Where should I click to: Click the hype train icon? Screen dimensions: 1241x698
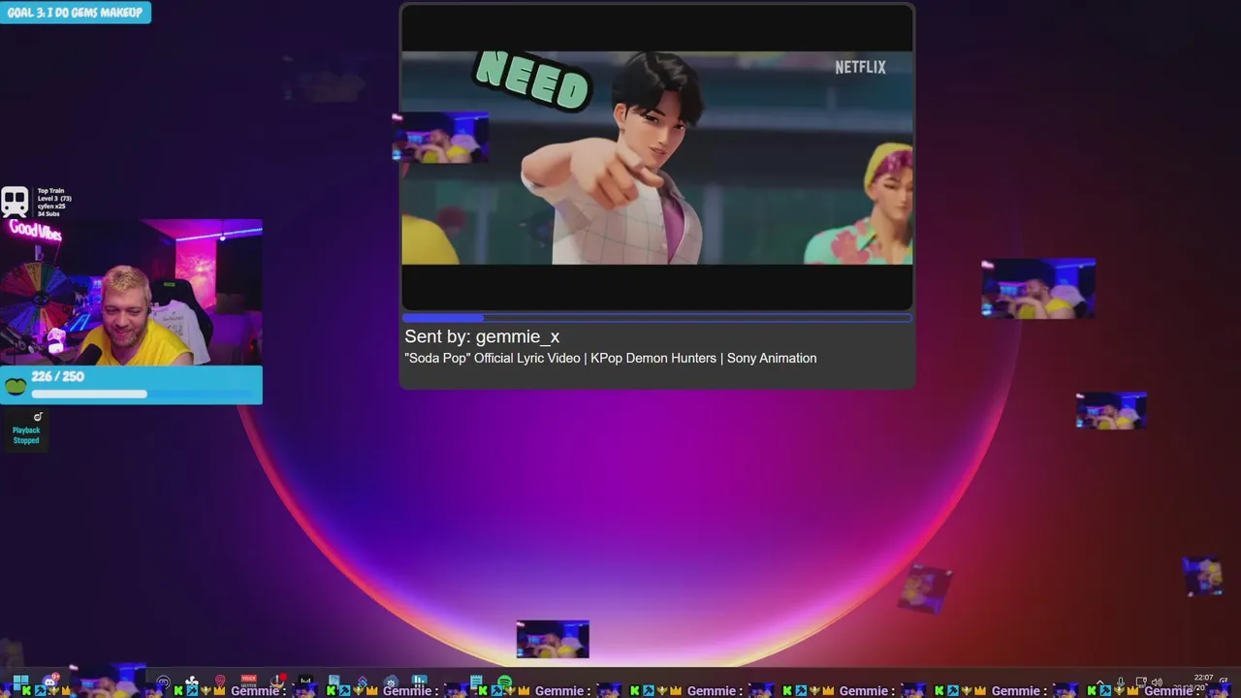[15, 202]
